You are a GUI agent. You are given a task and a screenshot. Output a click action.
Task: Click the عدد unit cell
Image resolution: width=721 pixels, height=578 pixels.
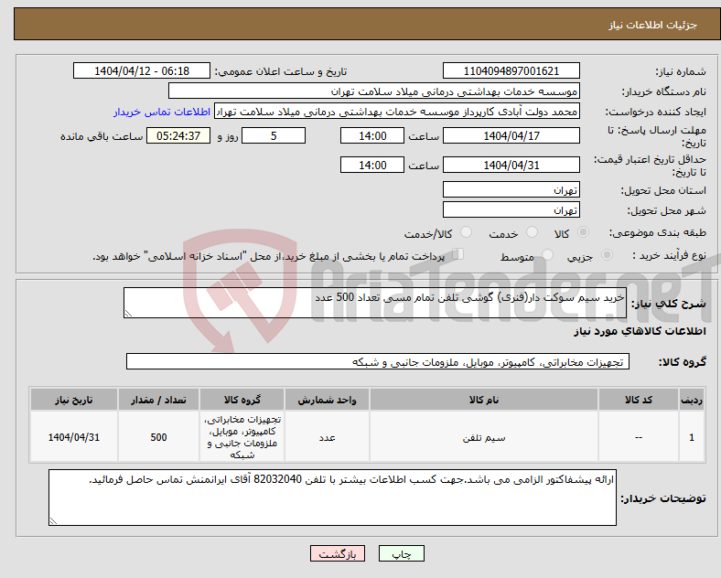327,437
